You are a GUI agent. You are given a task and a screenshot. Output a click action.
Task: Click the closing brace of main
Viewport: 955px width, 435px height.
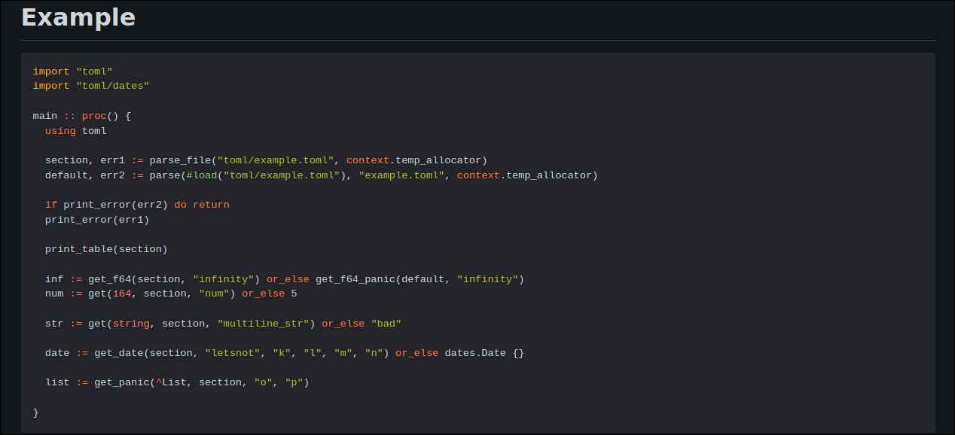36,412
